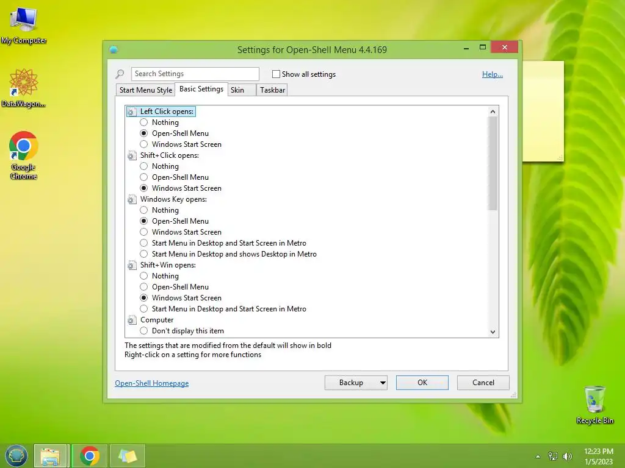Click the yellow sticky note behind Settings window
Screen dimensions: 625x468
543,112
